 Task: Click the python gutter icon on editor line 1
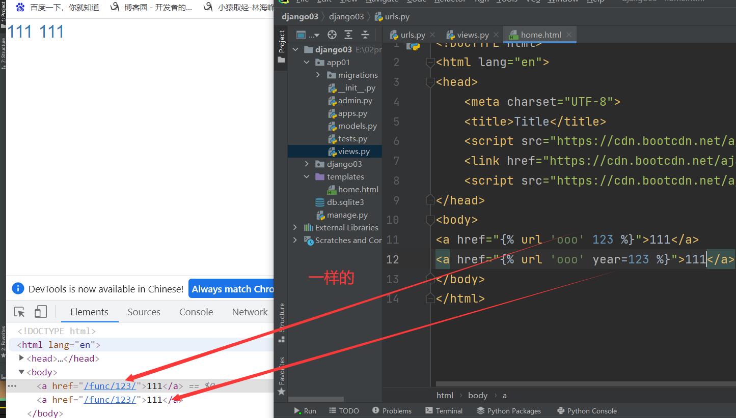(x=413, y=46)
